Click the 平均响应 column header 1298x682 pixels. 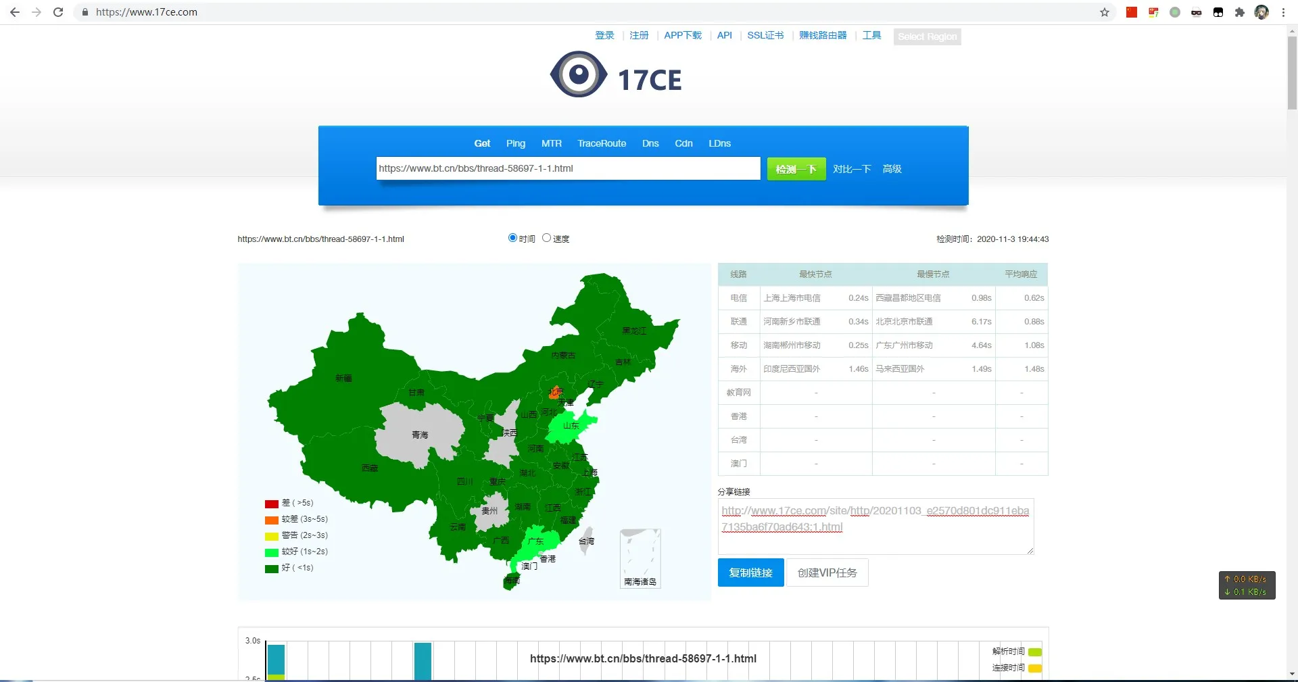coord(1021,274)
